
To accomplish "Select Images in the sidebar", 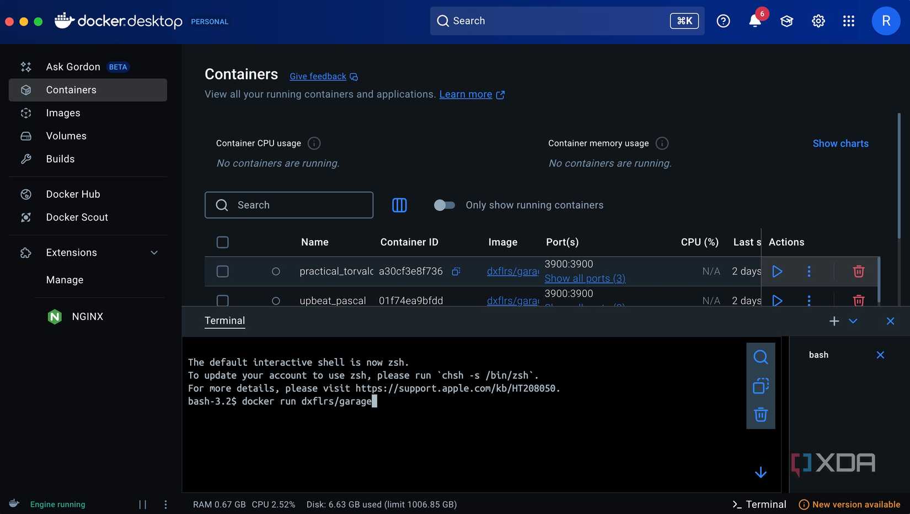I will (x=62, y=112).
